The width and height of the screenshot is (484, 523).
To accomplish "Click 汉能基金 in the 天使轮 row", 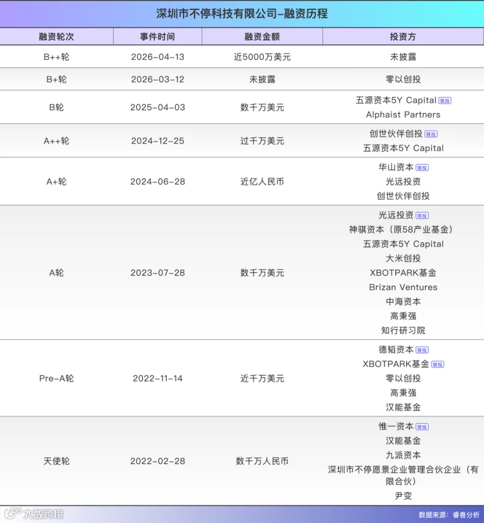I will (x=403, y=441).
